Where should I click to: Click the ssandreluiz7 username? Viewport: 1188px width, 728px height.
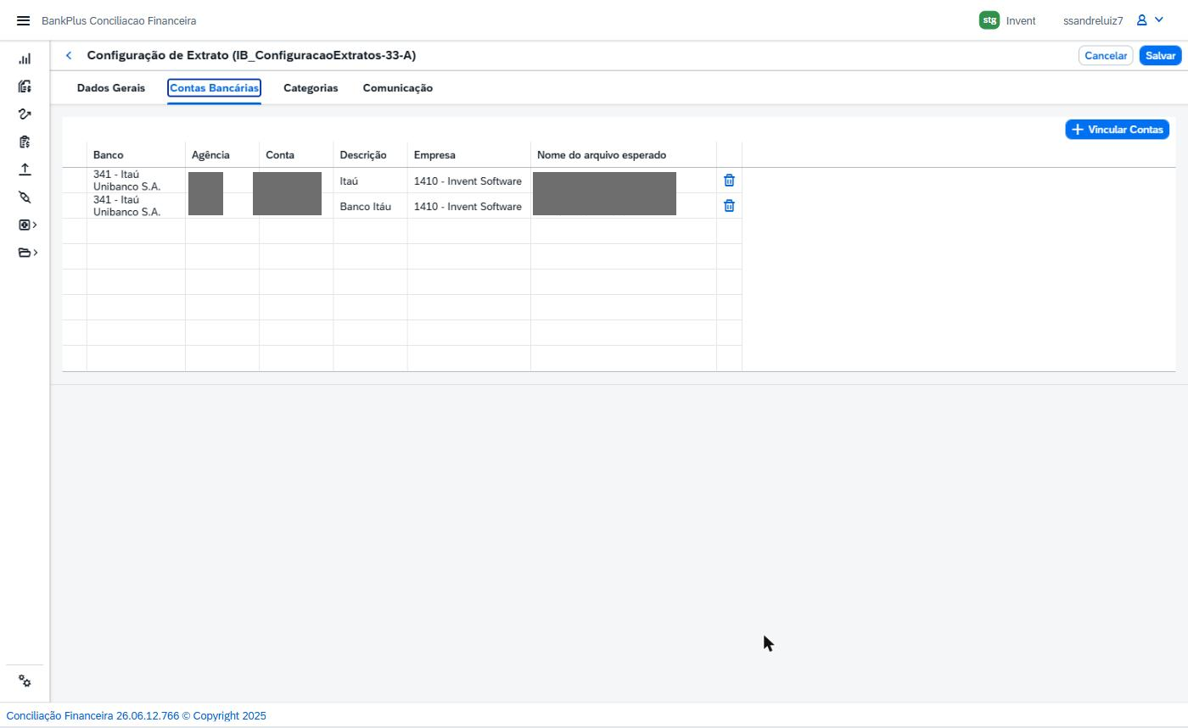pyautogui.click(x=1093, y=20)
